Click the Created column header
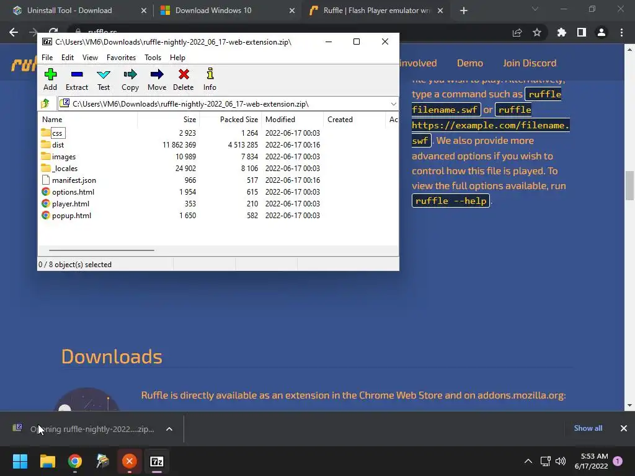 (354, 120)
